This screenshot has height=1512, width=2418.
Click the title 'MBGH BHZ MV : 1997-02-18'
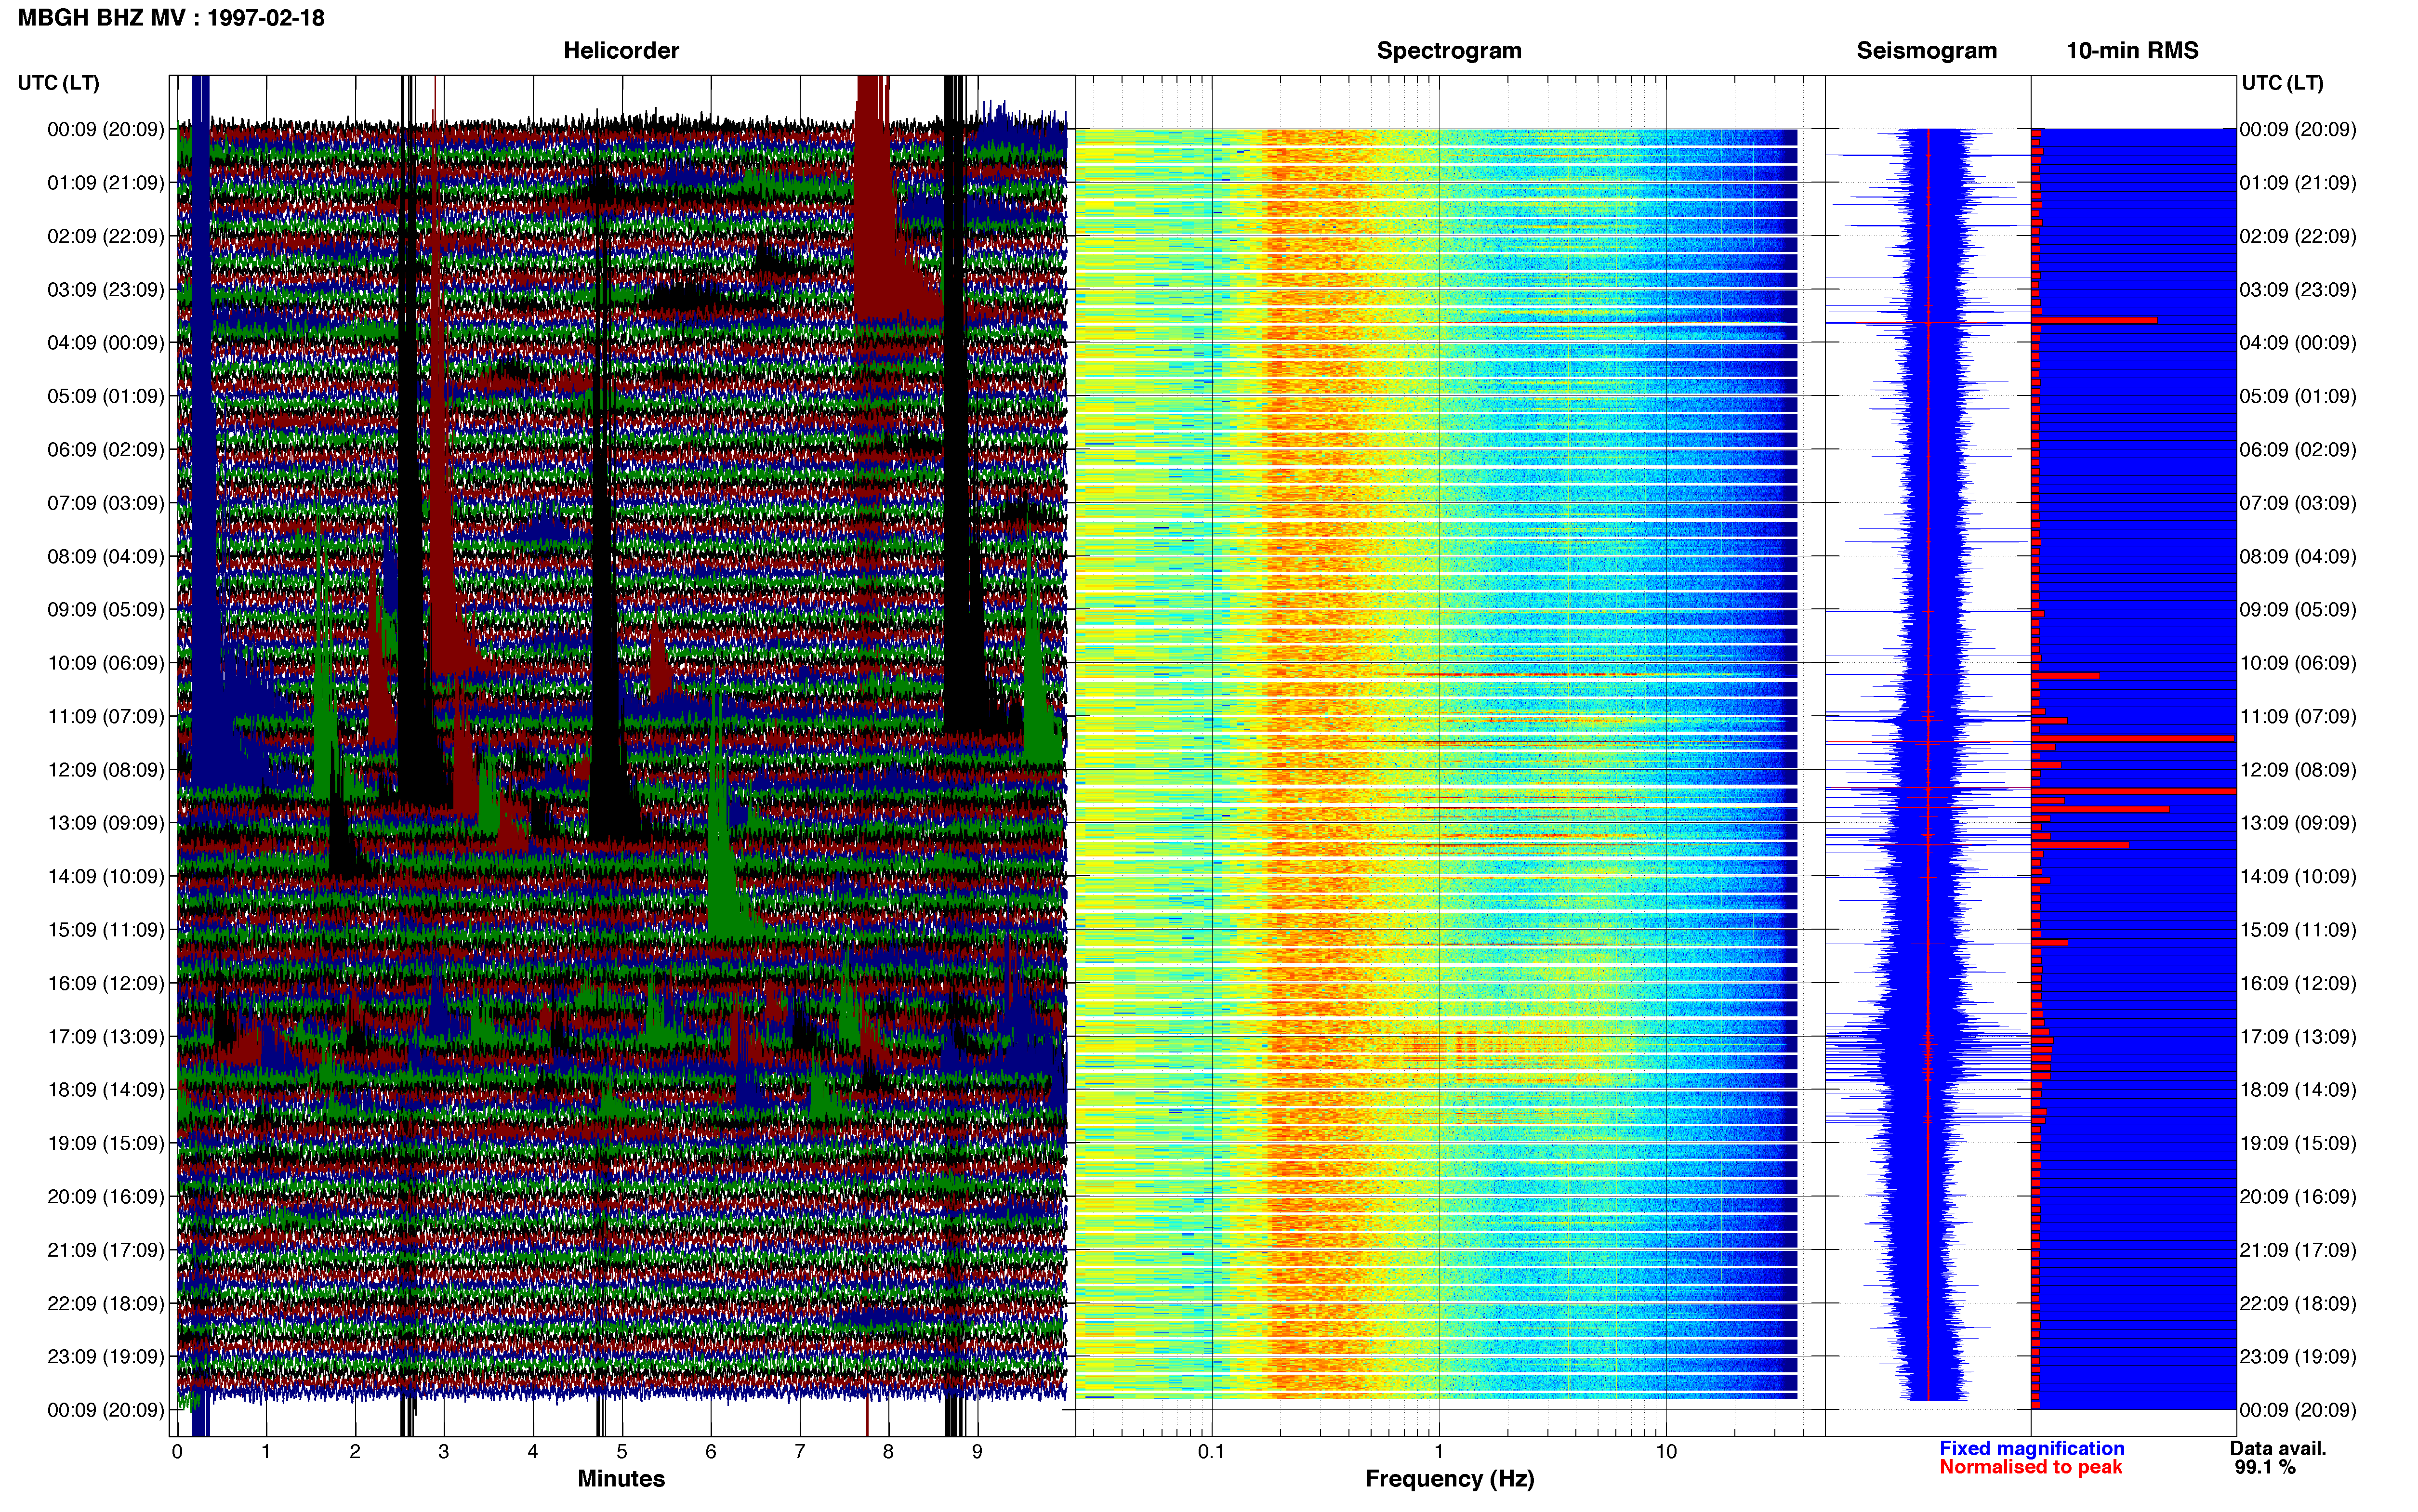(x=171, y=18)
